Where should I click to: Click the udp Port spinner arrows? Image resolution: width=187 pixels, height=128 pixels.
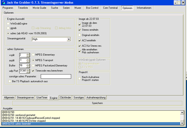(x=28, y=71)
